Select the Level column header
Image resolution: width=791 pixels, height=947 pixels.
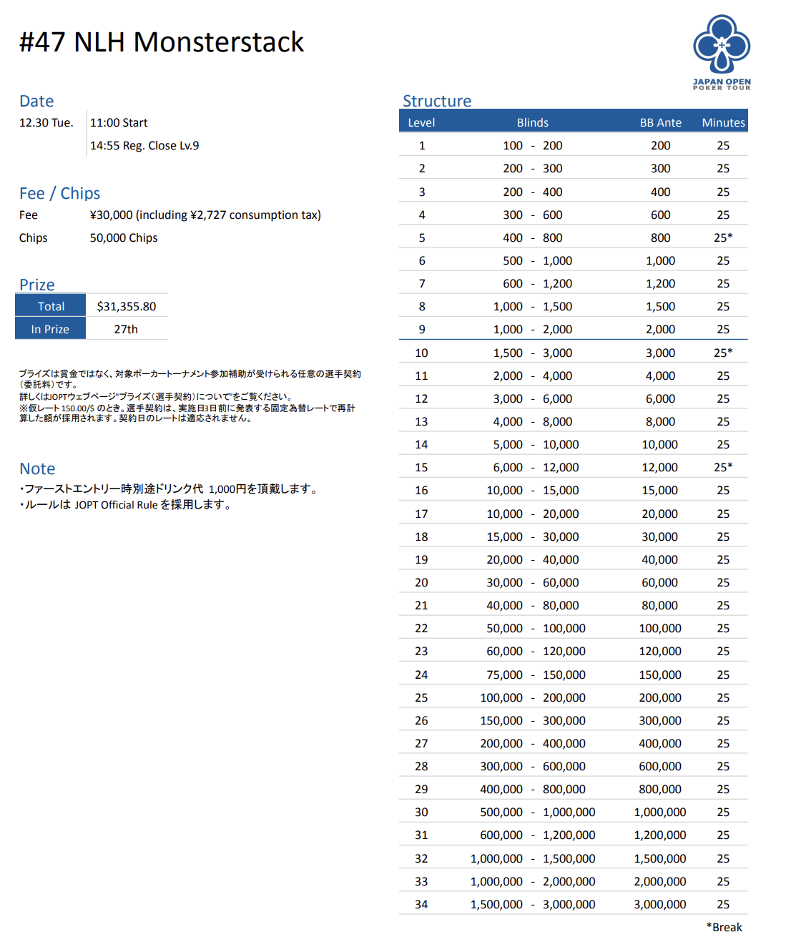421,122
